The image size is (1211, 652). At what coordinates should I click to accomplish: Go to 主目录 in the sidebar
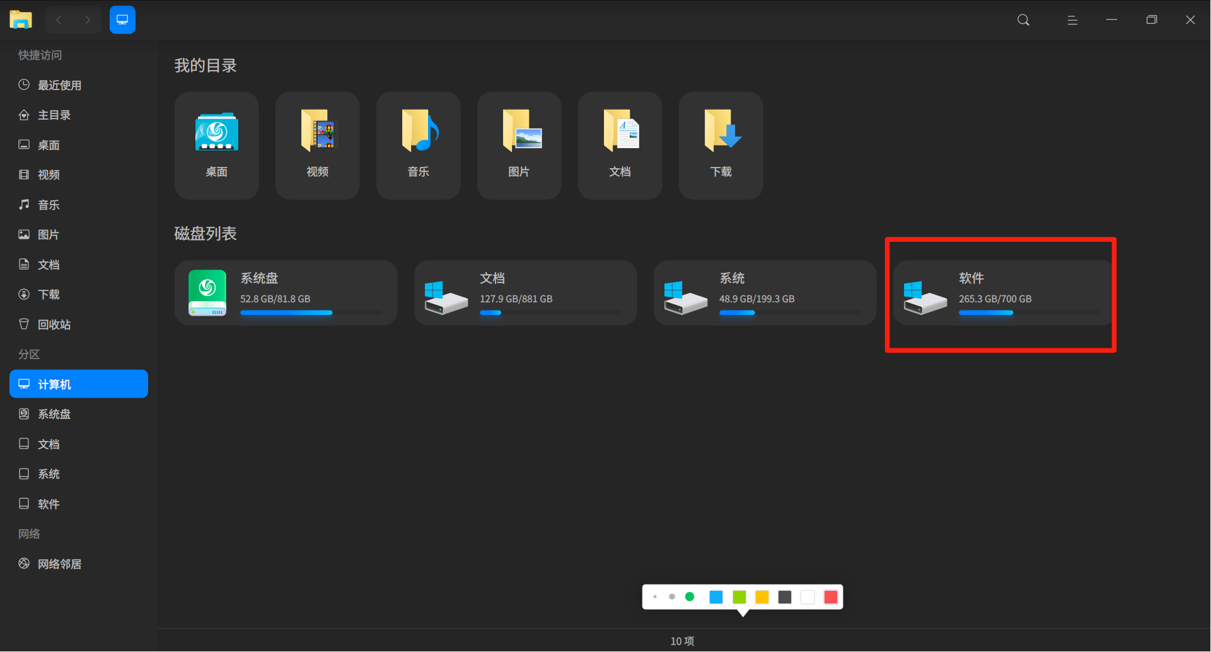pos(79,115)
